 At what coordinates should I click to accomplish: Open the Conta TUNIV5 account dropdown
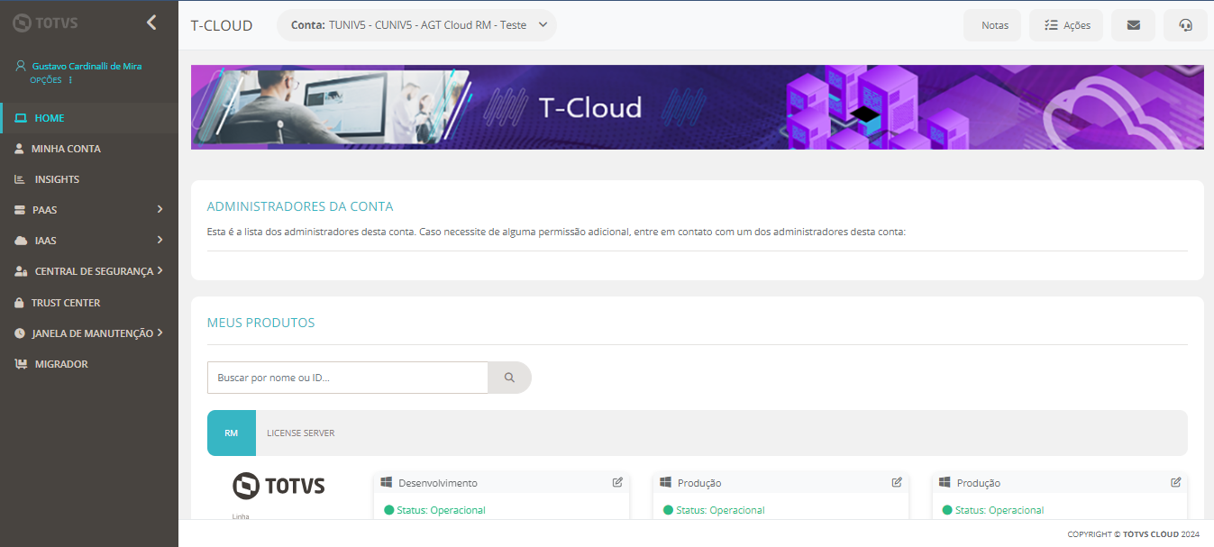coord(416,25)
